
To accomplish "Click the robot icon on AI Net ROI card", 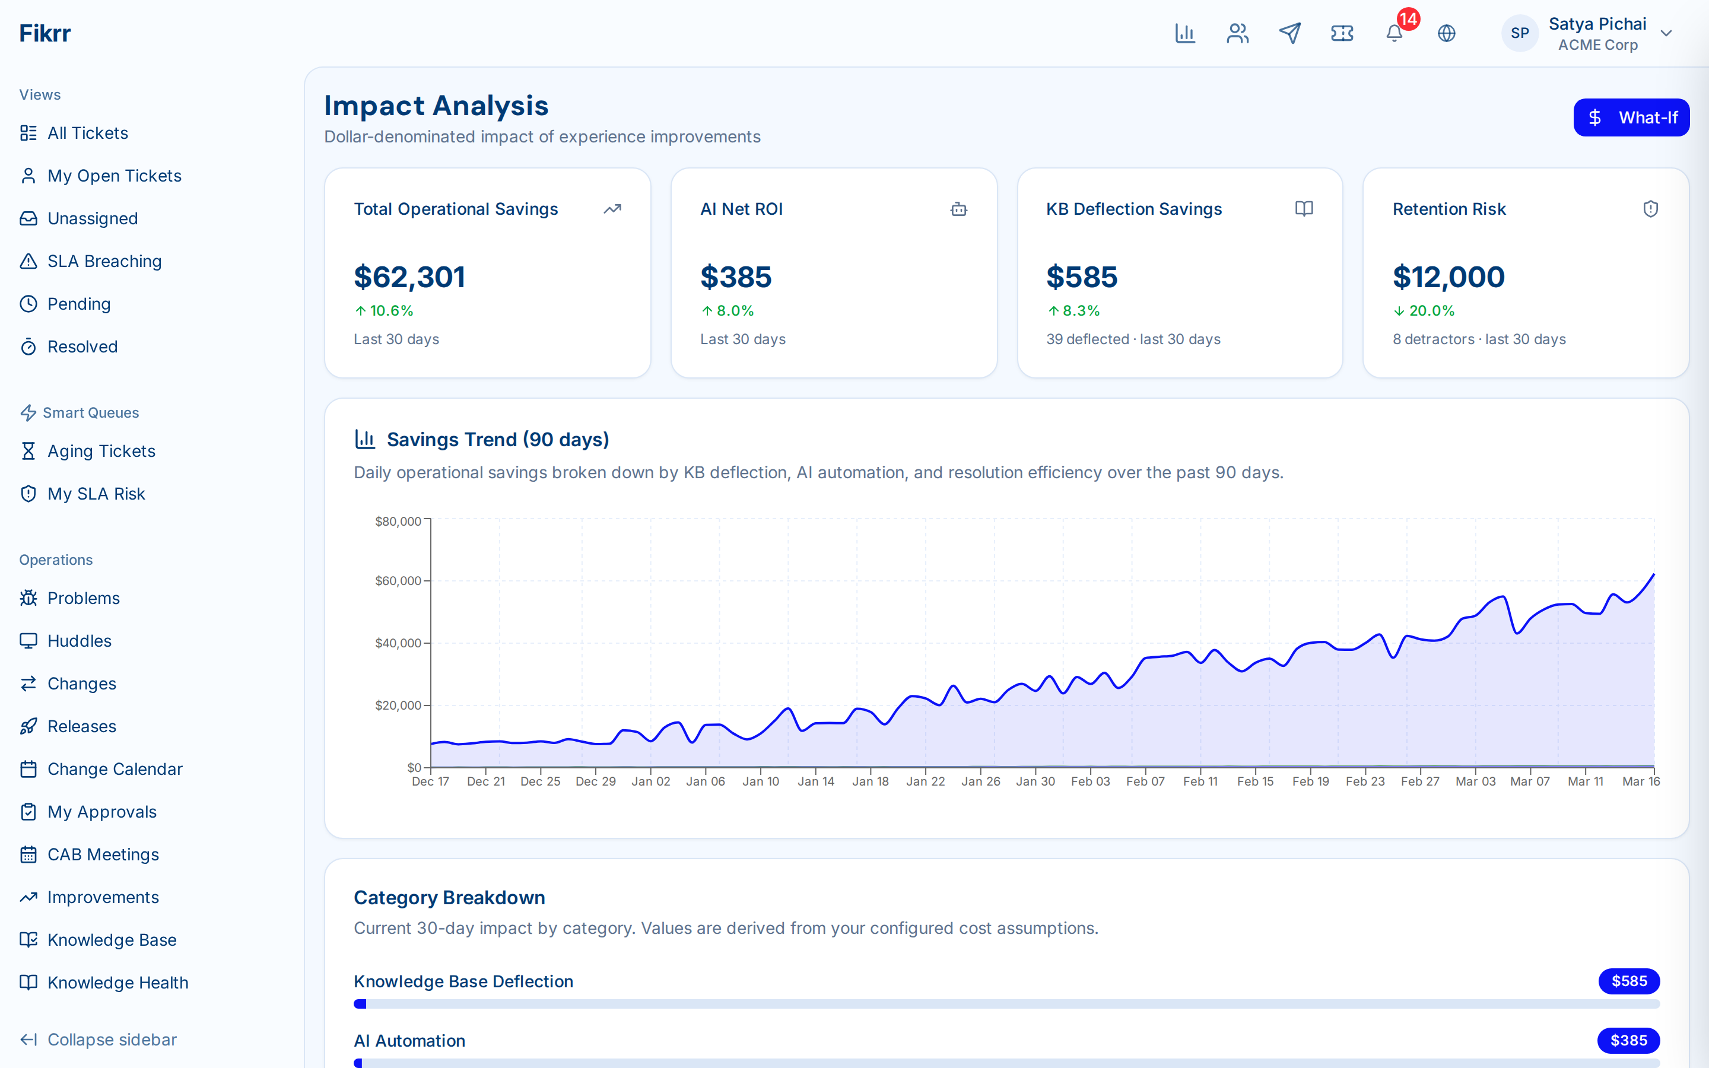I will coord(958,209).
